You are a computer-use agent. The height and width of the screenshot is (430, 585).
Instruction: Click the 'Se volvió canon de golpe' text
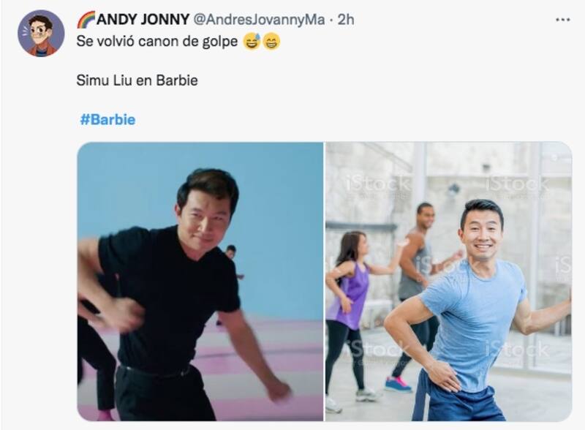point(157,42)
